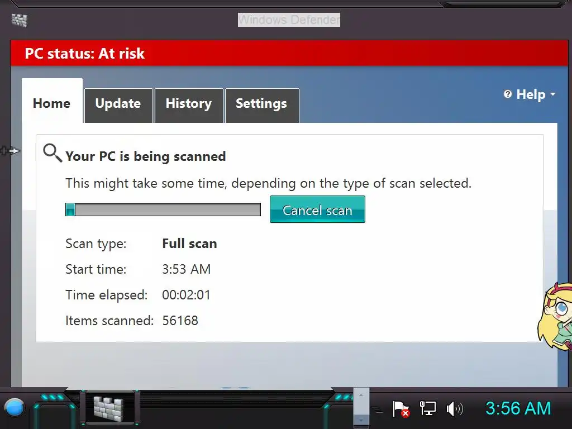Click the 3:56 AM taskbar clock
Viewport: 572px width, 429px height.
(518, 408)
